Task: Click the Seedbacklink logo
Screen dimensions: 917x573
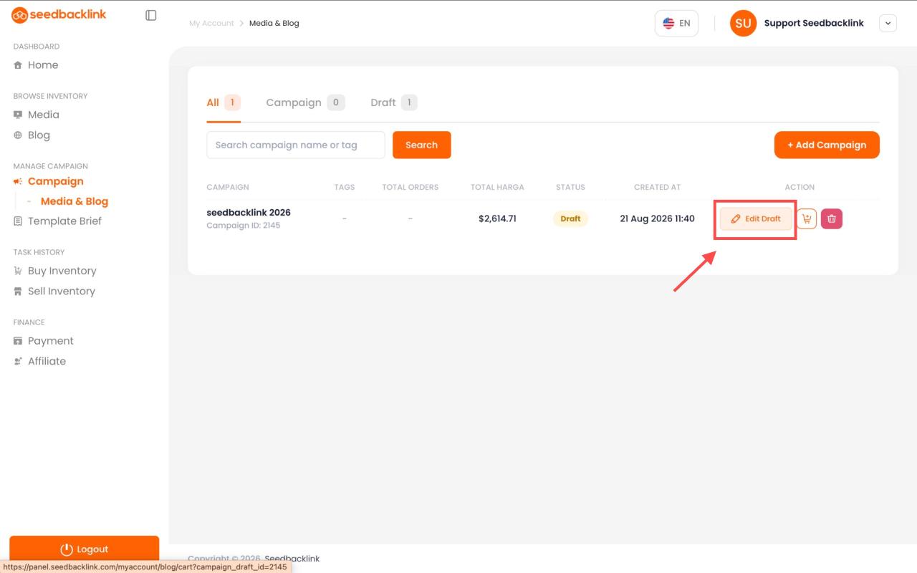Action: [x=59, y=15]
